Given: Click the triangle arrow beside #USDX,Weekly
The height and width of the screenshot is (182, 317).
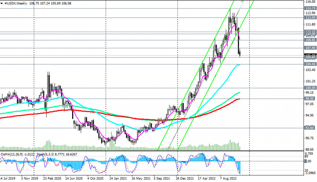Looking at the screenshot, I should (2, 2).
